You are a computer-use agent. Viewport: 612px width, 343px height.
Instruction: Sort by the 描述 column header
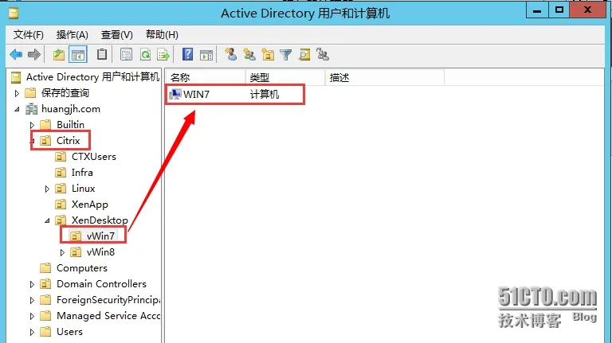point(385,77)
